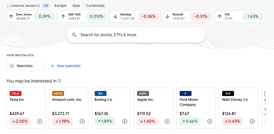Screen dimensions: 274x134
Task: Create a New watchlist
Action: click(x=66, y=66)
